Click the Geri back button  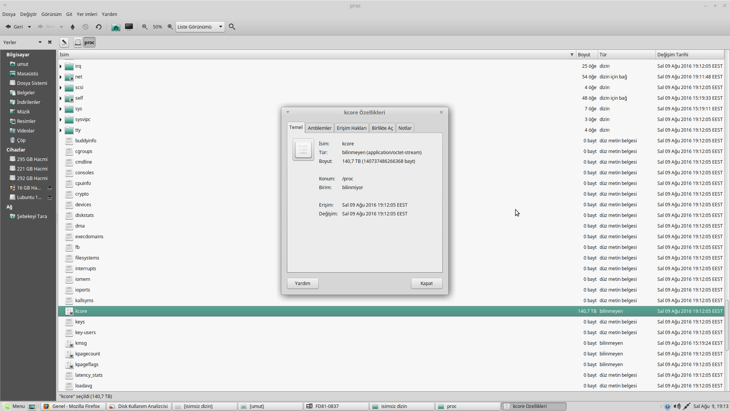(14, 27)
